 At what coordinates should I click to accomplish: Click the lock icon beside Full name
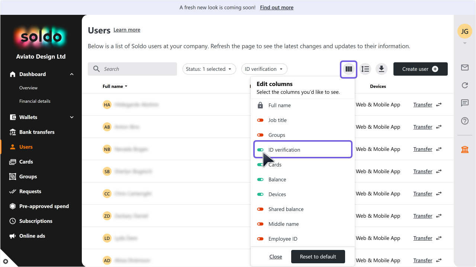click(x=260, y=105)
